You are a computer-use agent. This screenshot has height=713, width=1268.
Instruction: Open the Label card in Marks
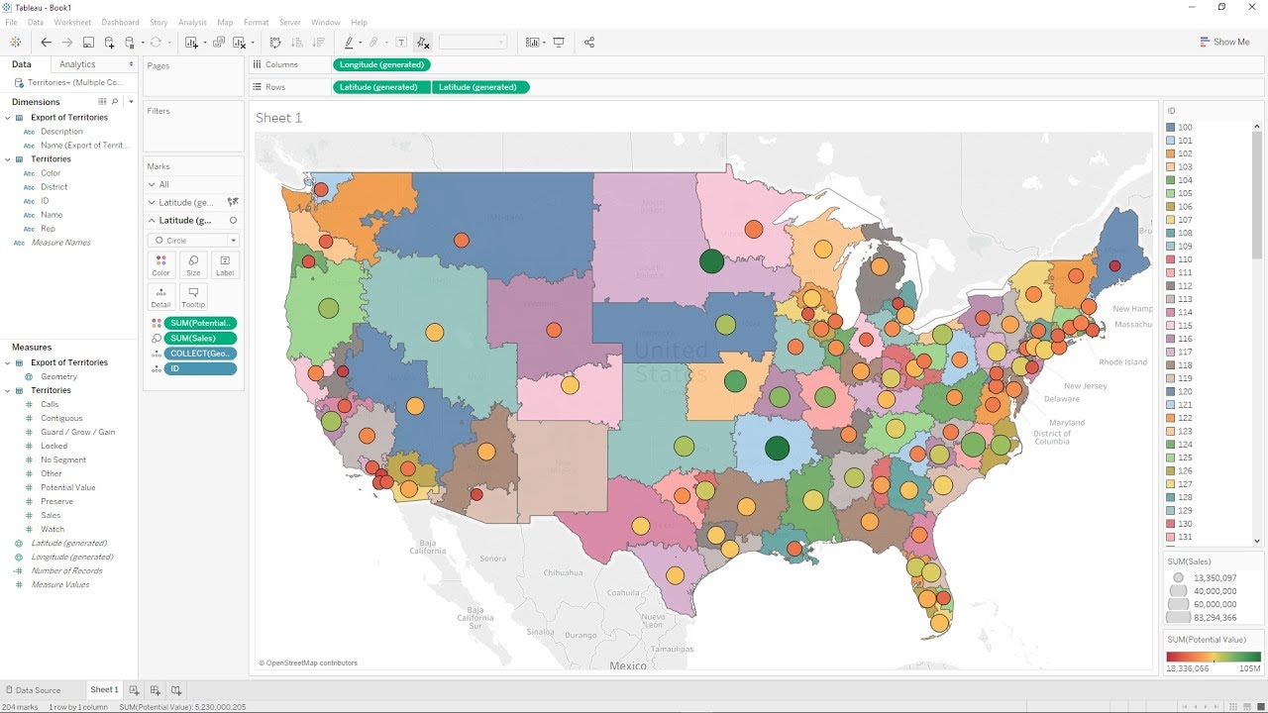tap(225, 265)
